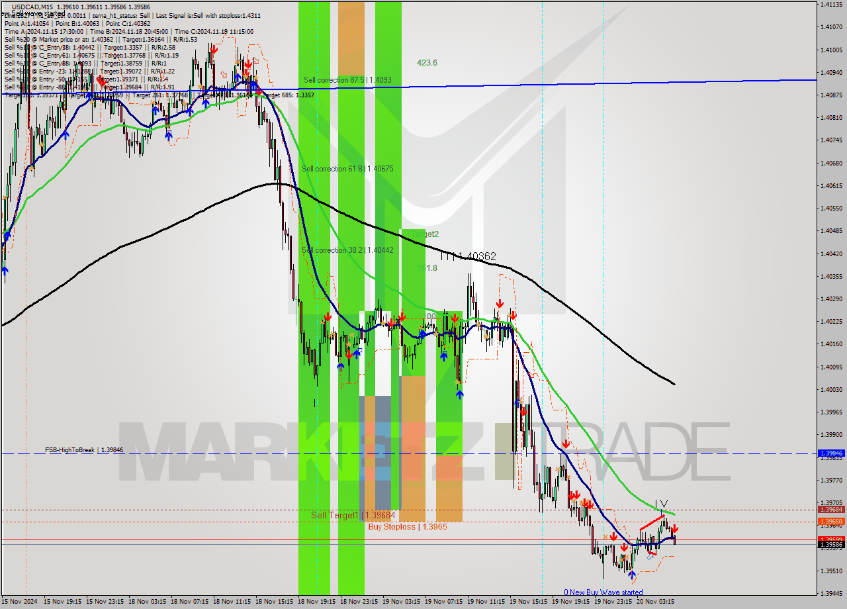Image resolution: width=847 pixels, height=609 pixels.
Task: Select the 'Sell correction 61.8 | 1.40675' label
Action: 347,169
